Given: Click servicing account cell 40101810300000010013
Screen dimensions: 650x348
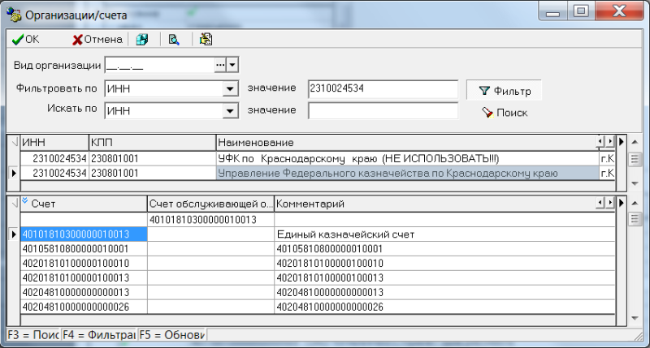Looking at the screenshot, I should click(x=210, y=220).
